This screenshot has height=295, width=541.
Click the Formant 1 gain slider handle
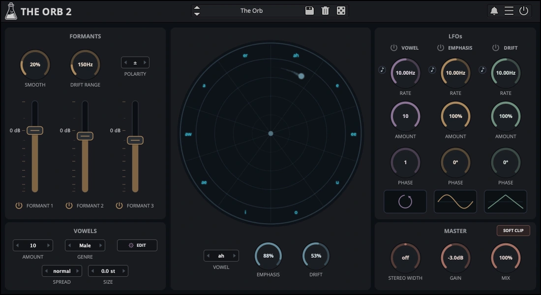(35, 130)
